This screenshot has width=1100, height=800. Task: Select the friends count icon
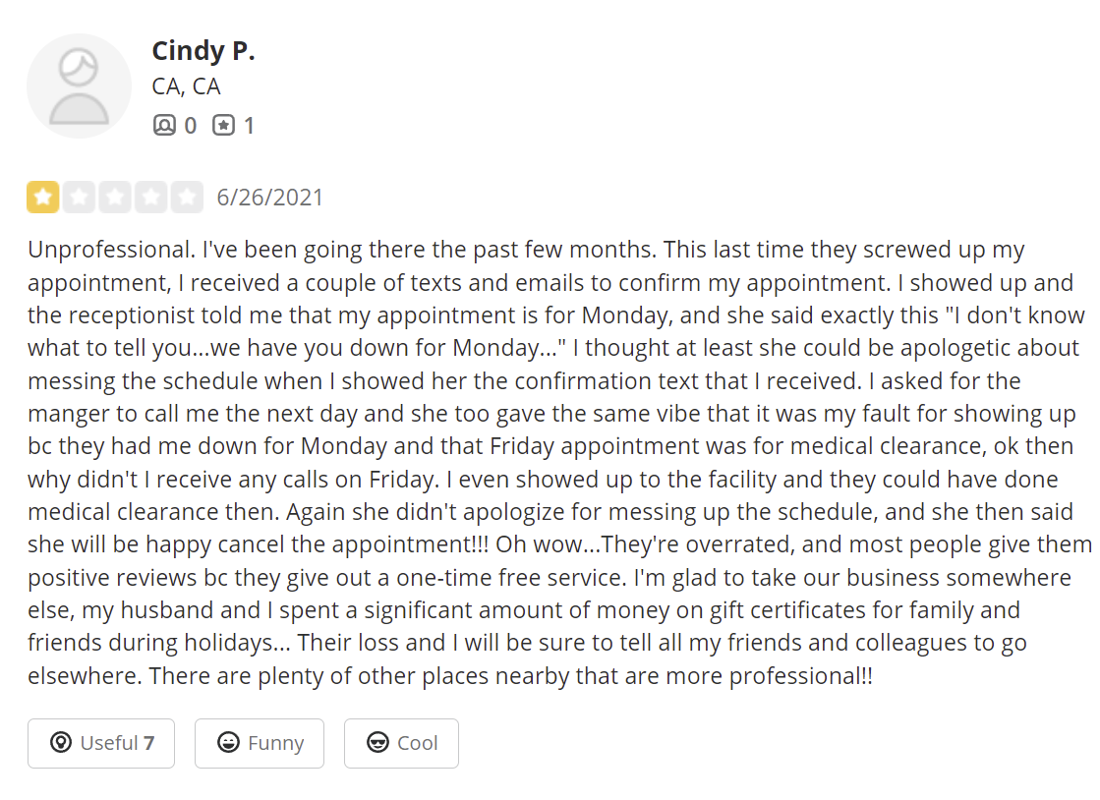coord(164,126)
